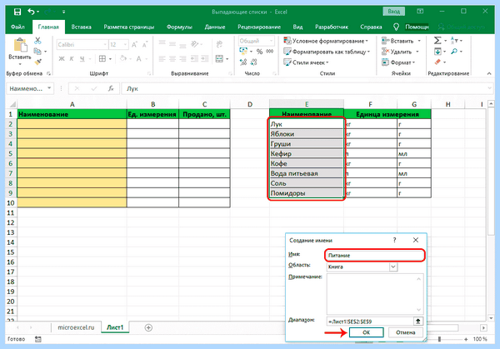Open the number format Общий dropdown
Viewport: 500px width, 349px height.
(271, 41)
